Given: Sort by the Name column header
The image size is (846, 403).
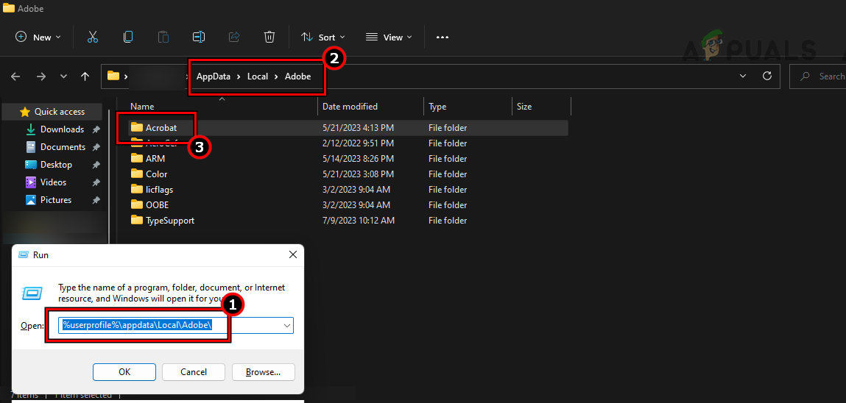Looking at the screenshot, I should click(142, 107).
